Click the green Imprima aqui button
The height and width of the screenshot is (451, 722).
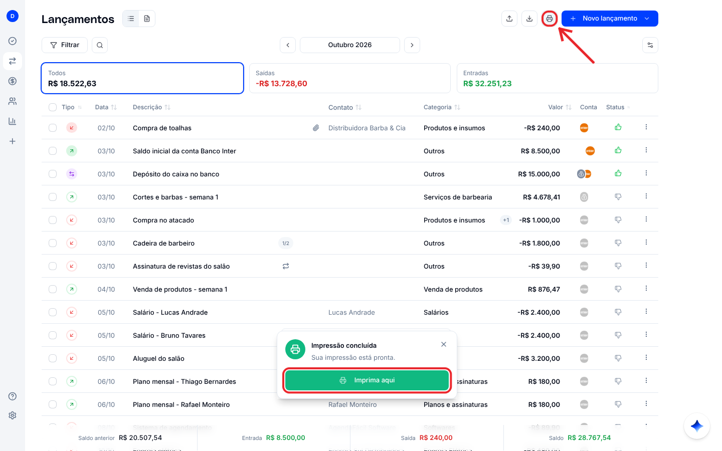click(367, 380)
